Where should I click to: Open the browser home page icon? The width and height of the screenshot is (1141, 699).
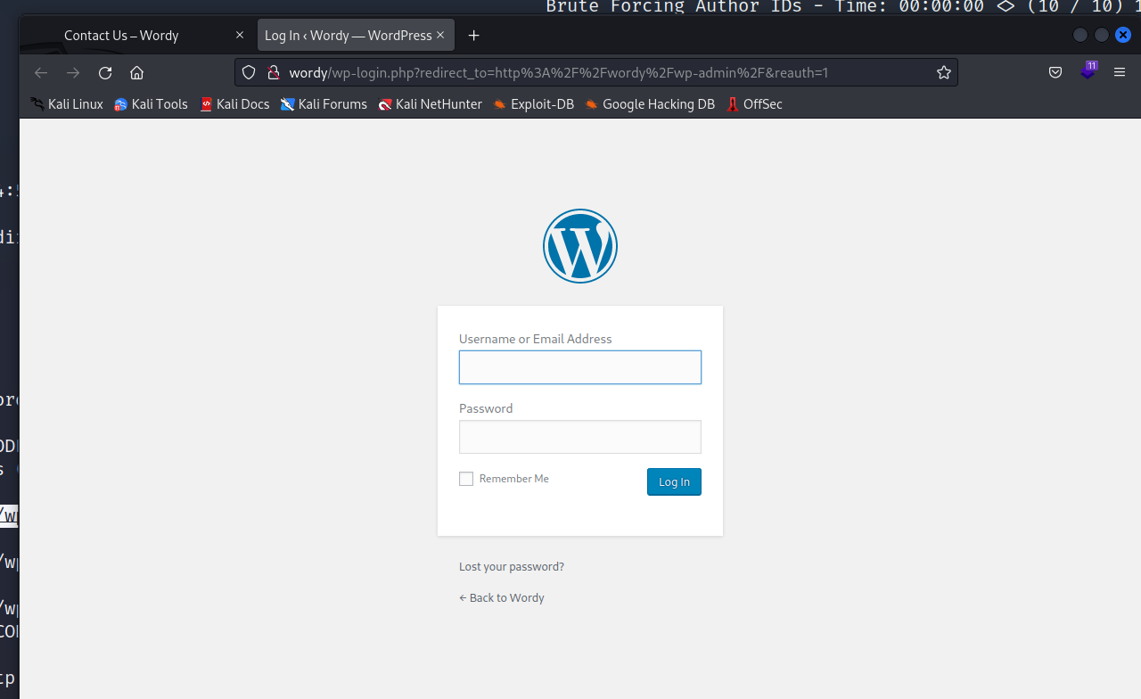[x=136, y=73]
